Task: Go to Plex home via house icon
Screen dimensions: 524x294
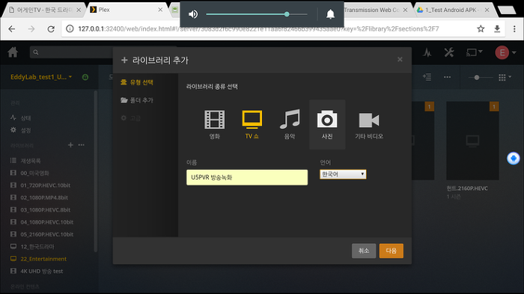Action: pos(13,52)
